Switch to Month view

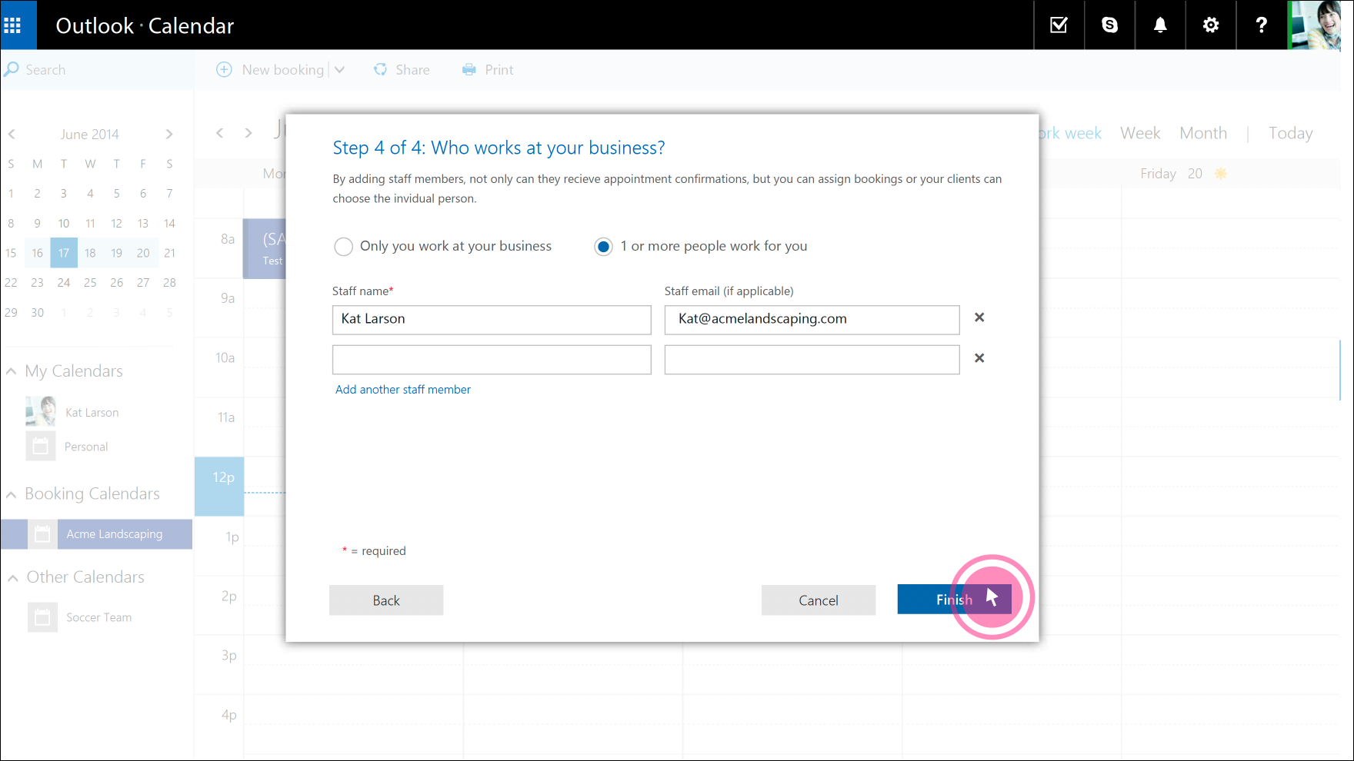[1203, 133]
